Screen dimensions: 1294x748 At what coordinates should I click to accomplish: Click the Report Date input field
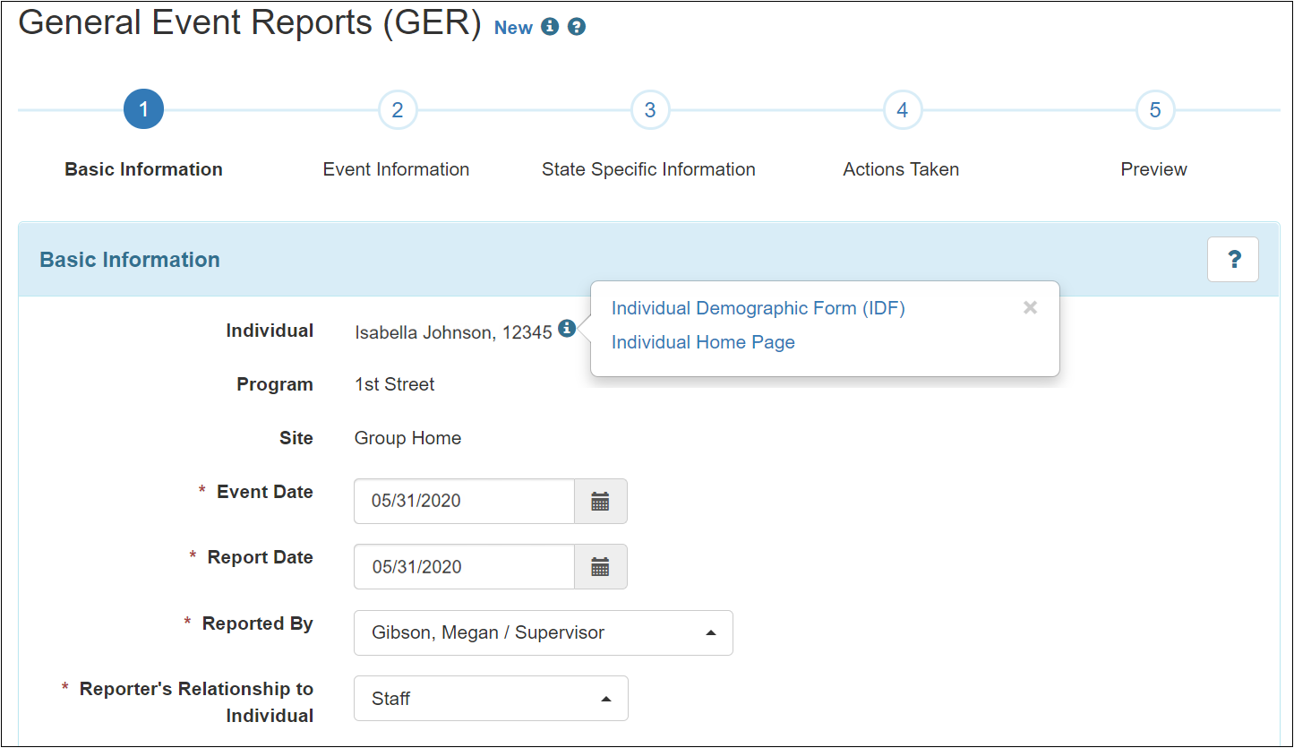click(464, 567)
